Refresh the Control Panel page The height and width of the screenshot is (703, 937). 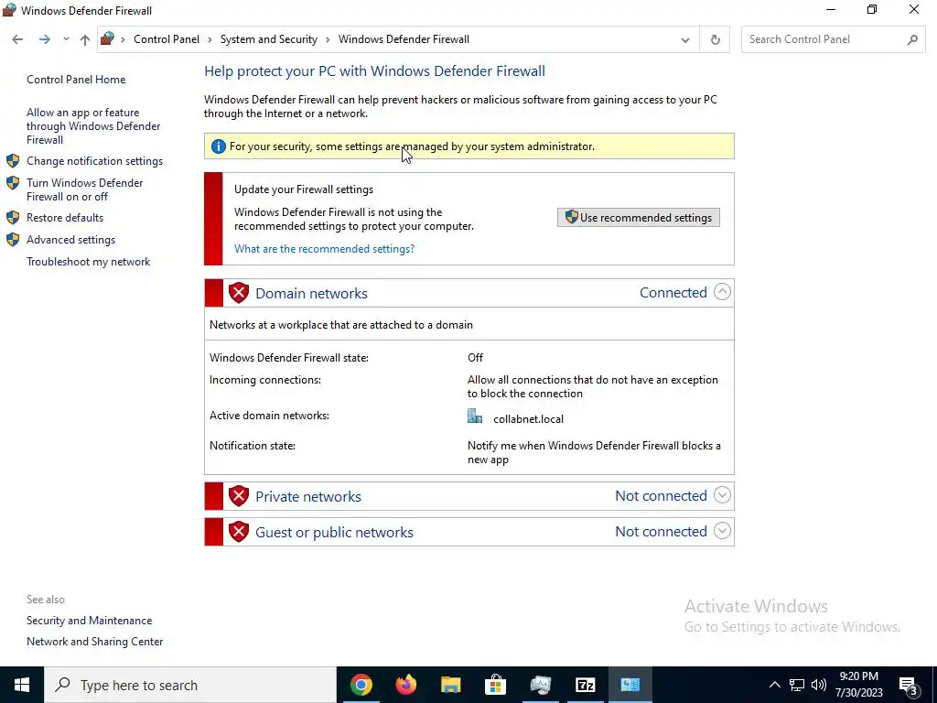coord(716,40)
